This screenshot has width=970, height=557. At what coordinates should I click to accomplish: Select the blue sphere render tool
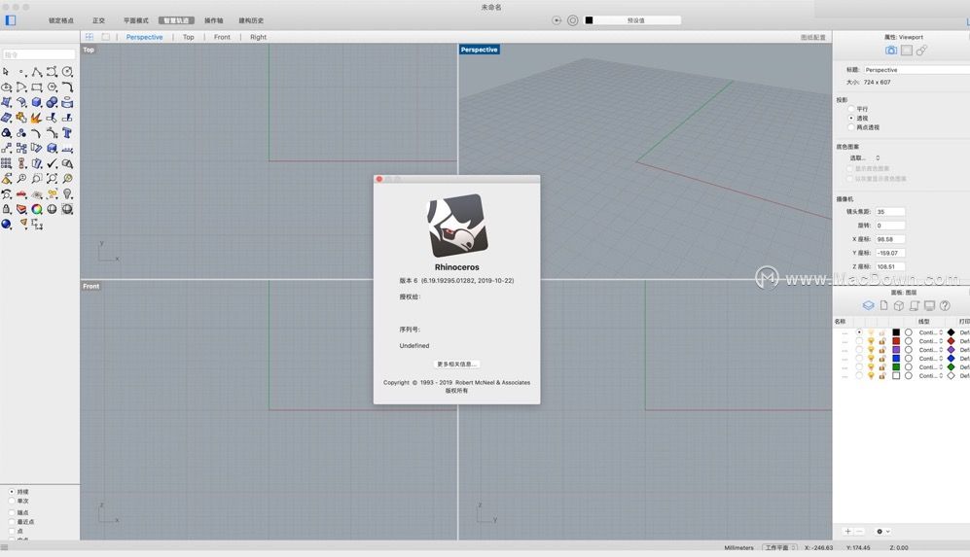pos(6,225)
